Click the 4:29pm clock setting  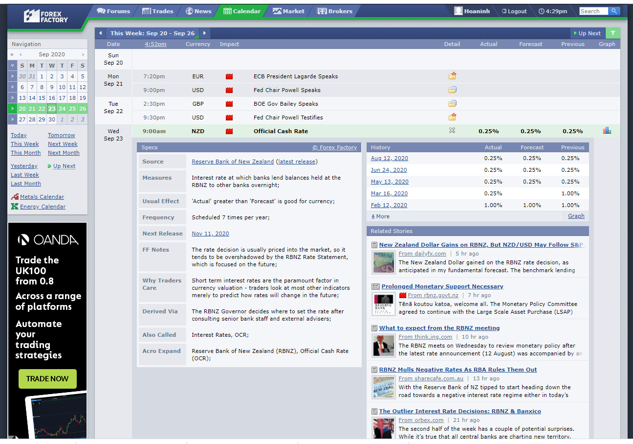[553, 11]
